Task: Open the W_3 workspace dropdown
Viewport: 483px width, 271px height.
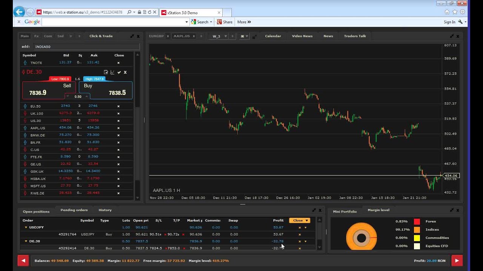Action: [x=226, y=36]
